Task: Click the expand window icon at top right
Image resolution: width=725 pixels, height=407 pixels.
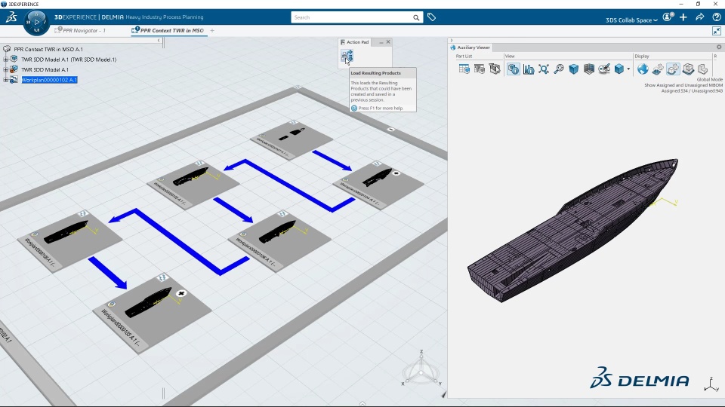Action: 716,31
